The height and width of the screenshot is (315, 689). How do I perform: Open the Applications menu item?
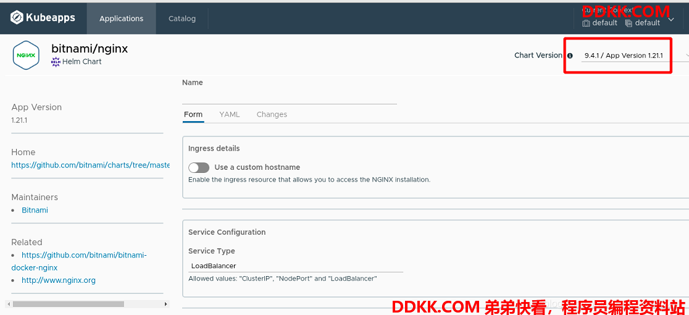[121, 19]
